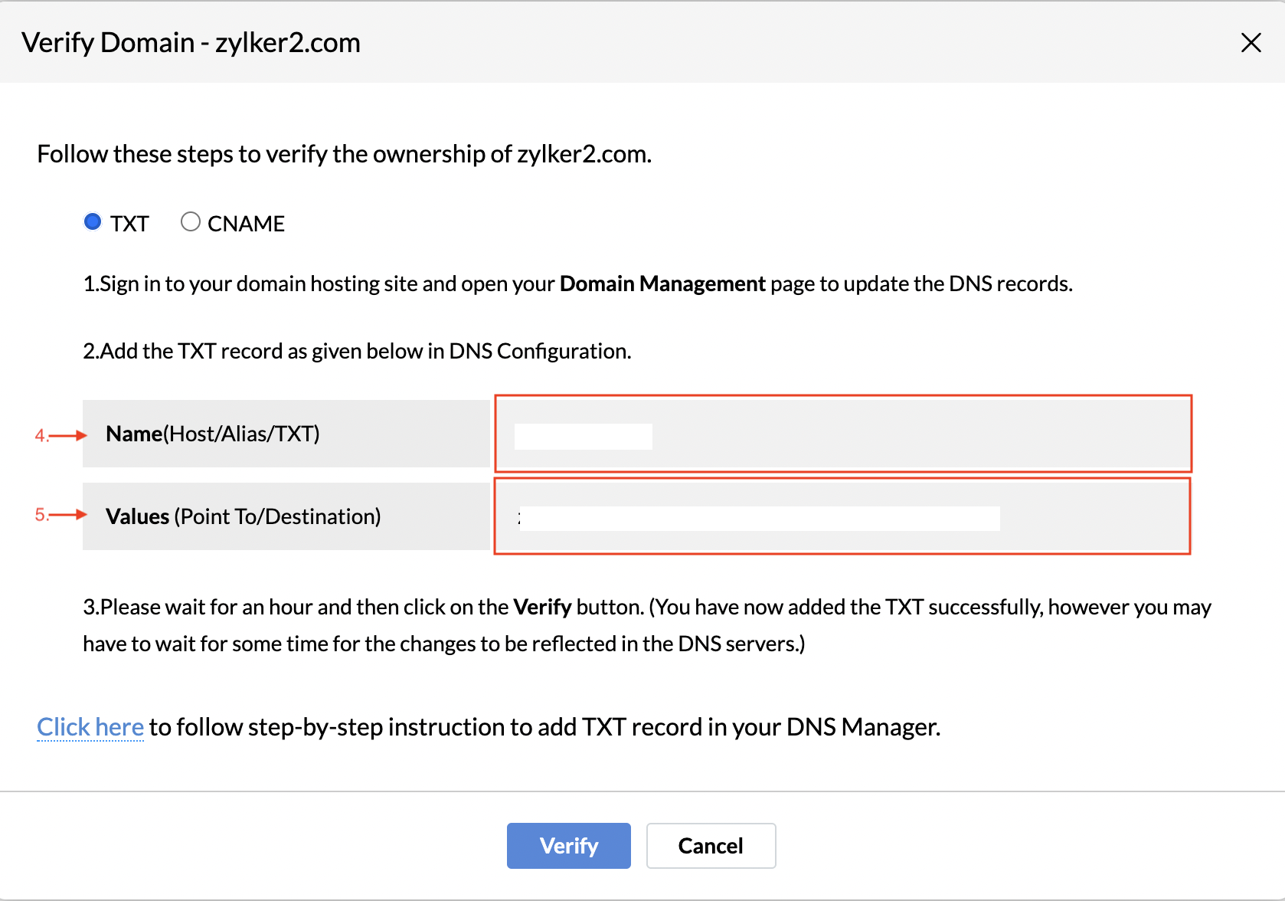Click the Name host value field

coord(843,434)
